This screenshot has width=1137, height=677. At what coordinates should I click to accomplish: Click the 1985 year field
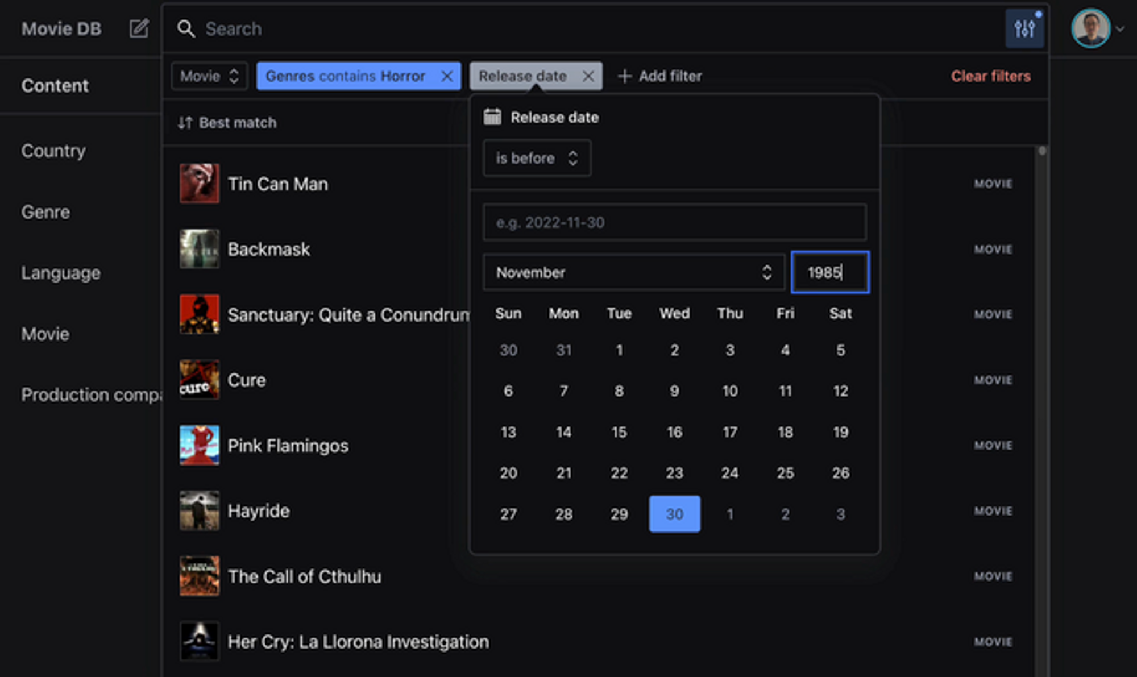[x=829, y=272]
